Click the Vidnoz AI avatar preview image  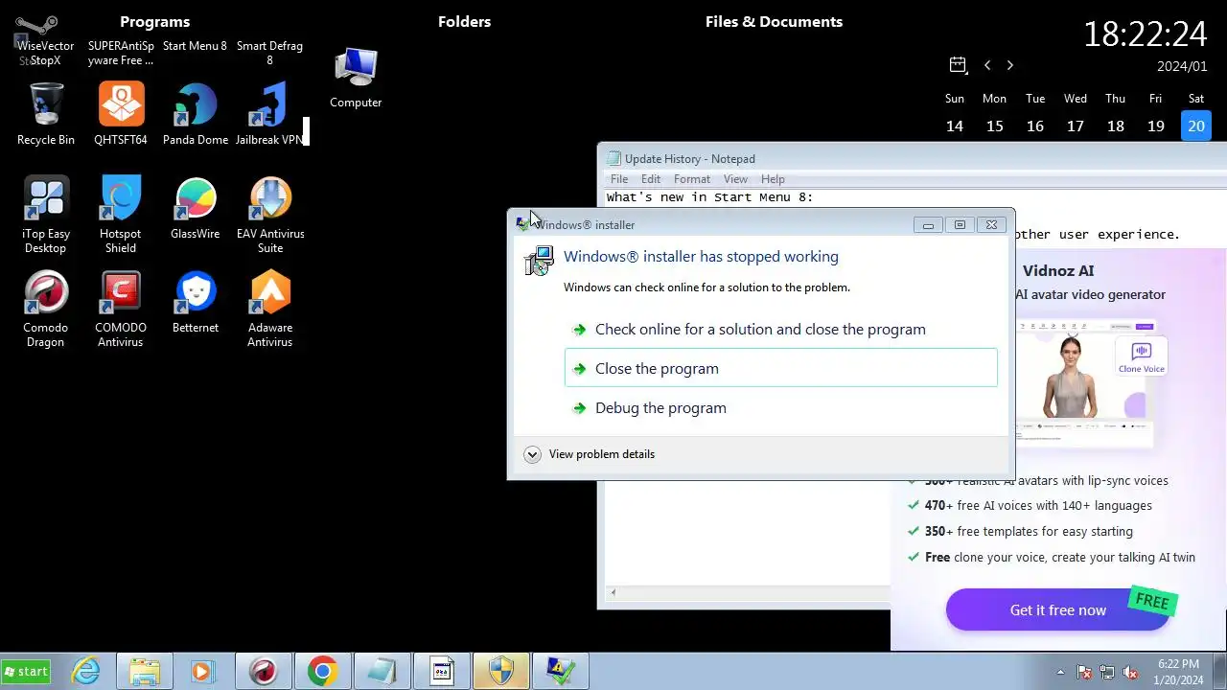tap(1085, 383)
